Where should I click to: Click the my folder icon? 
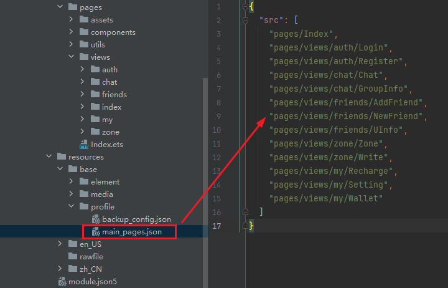95,119
